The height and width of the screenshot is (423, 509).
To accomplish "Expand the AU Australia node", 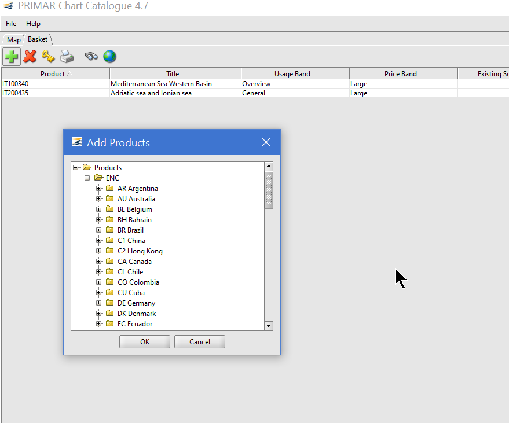I will click(x=98, y=199).
